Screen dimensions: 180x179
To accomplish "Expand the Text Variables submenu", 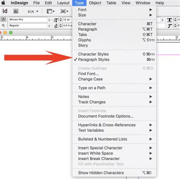I will click(x=114, y=130).
